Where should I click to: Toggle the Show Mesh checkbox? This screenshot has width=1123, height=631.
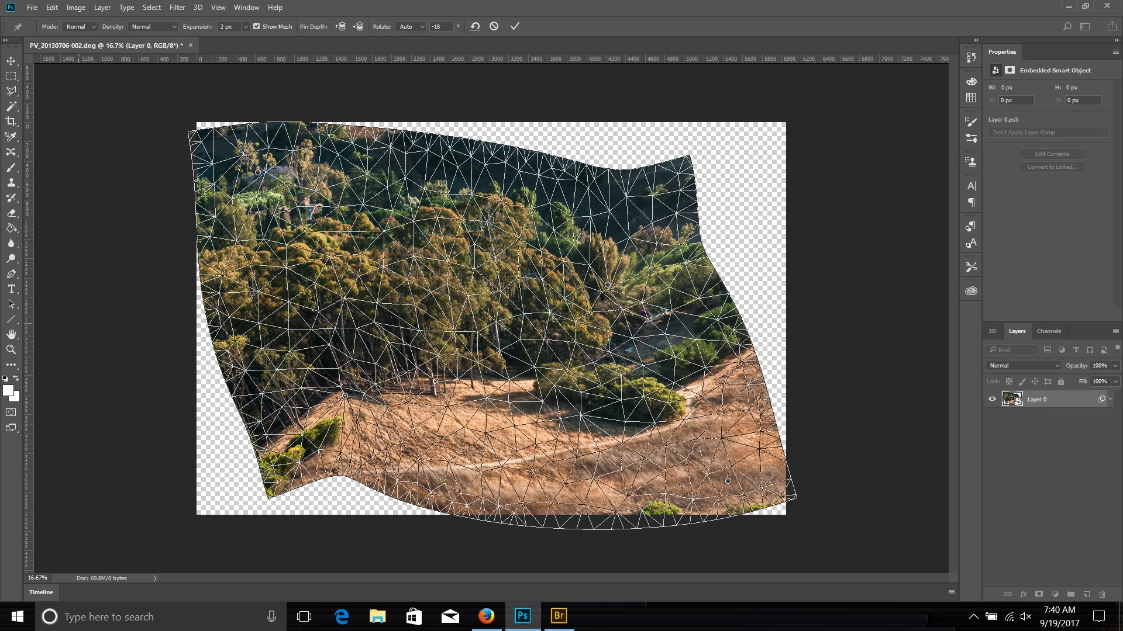(x=257, y=26)
